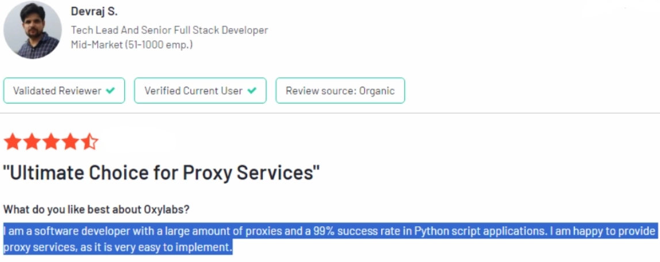
Task: Click the half-filled fifth rating star
Action: click(90, 142)
